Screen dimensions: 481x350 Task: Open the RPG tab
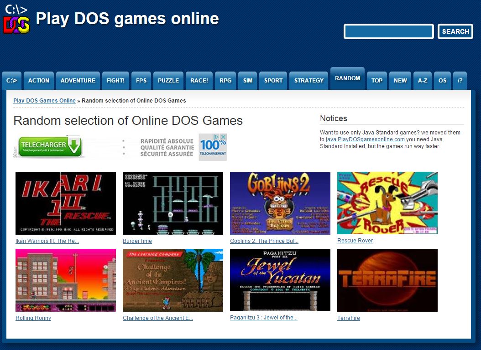(225, 81)
